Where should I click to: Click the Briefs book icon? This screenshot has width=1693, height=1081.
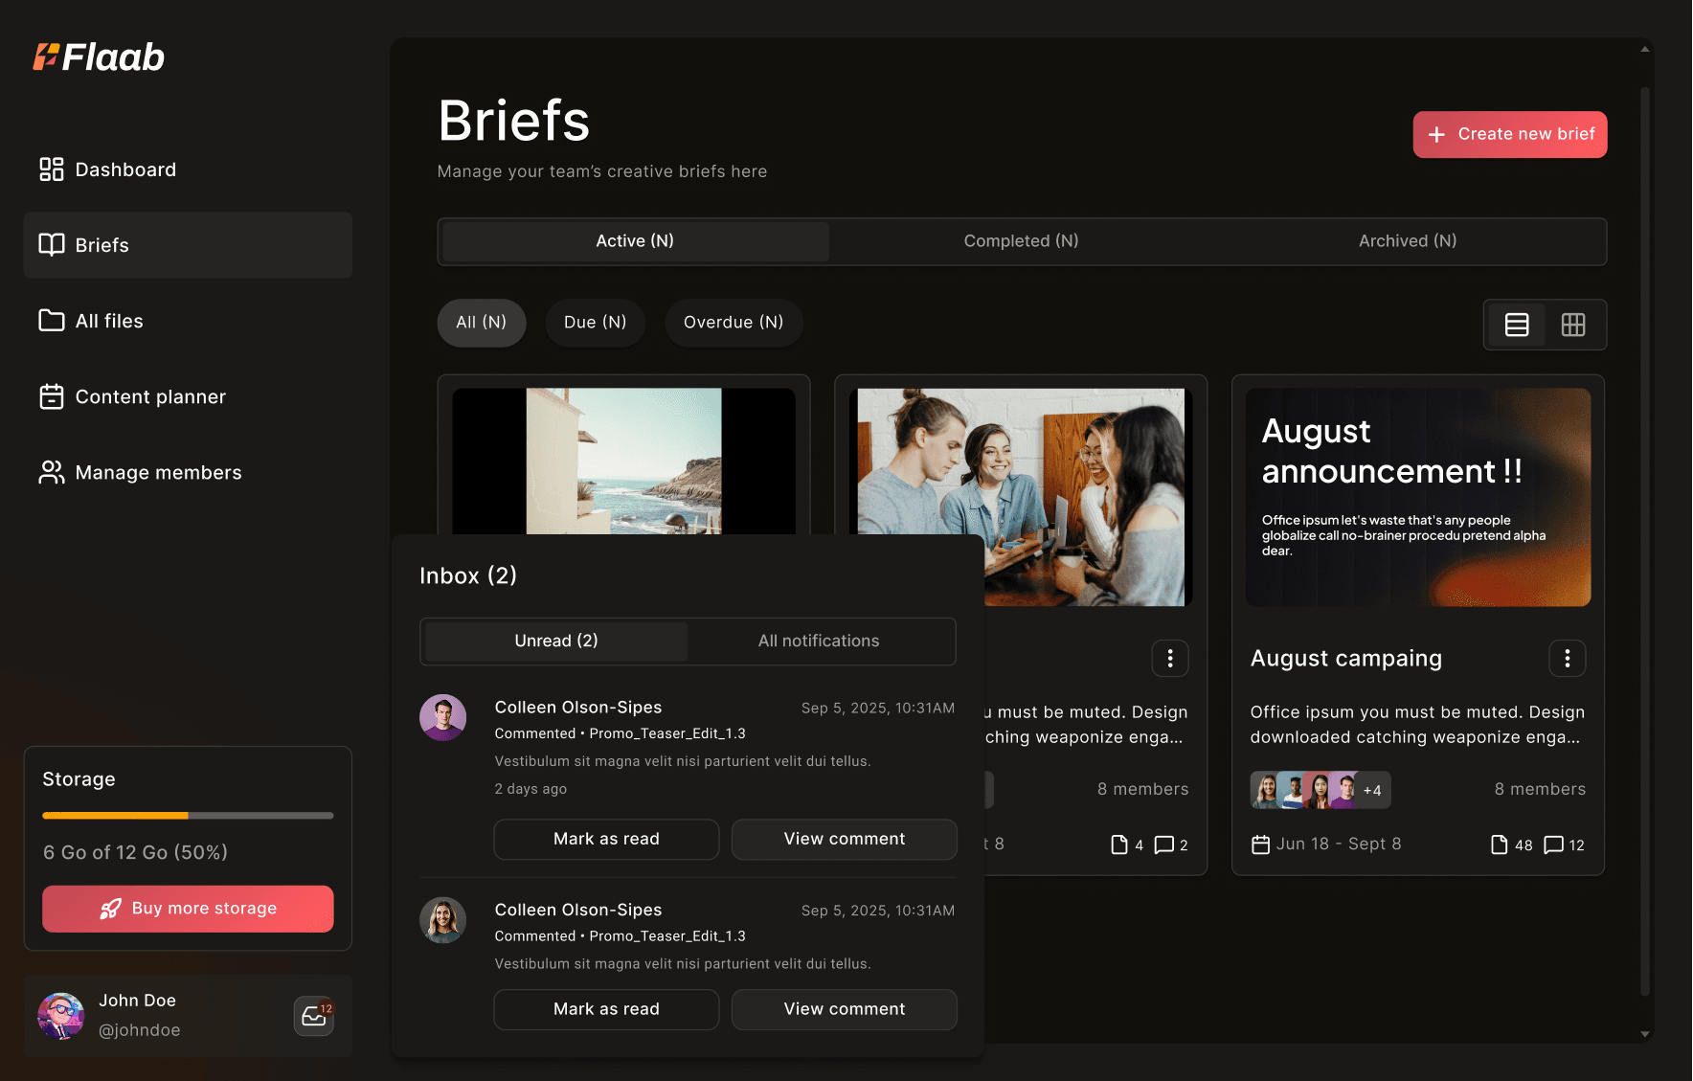(51, 245)
